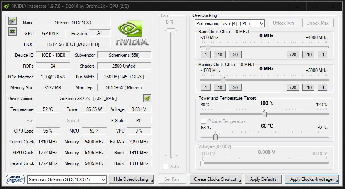
Task: Click Set Fan button
Action: coord(172,179)
